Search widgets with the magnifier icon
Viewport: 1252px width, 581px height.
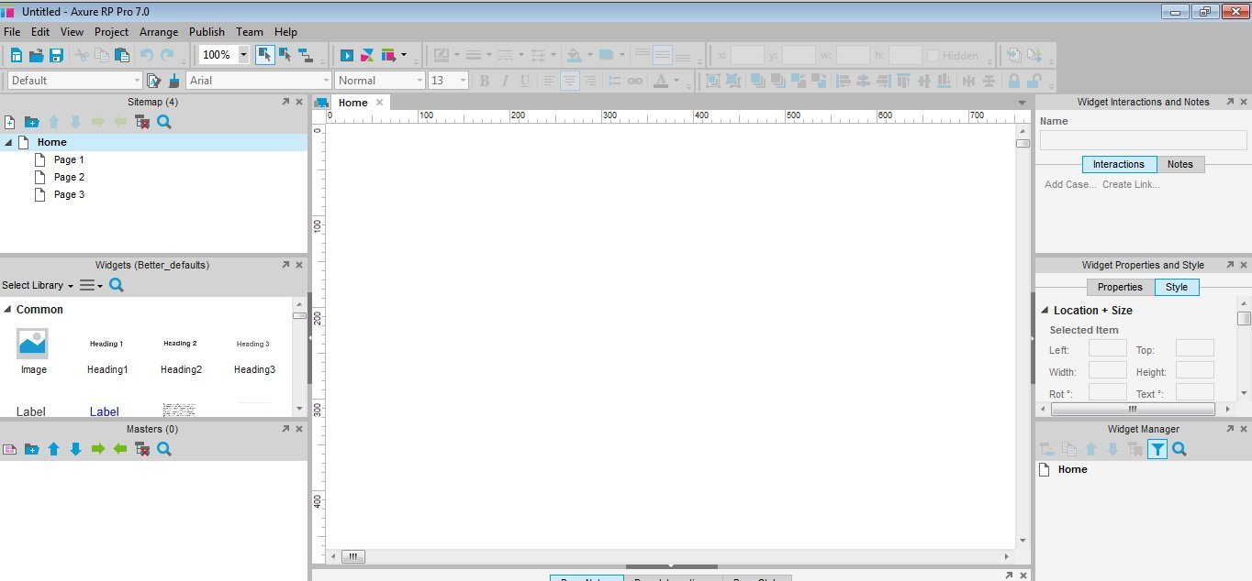tap(117, 285)
